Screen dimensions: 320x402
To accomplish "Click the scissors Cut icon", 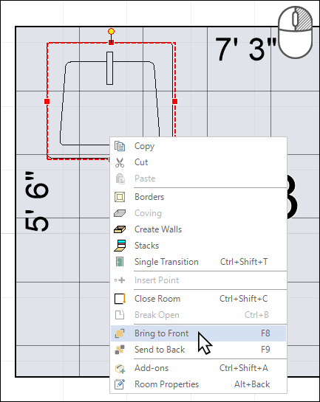I will click(120, 162).
